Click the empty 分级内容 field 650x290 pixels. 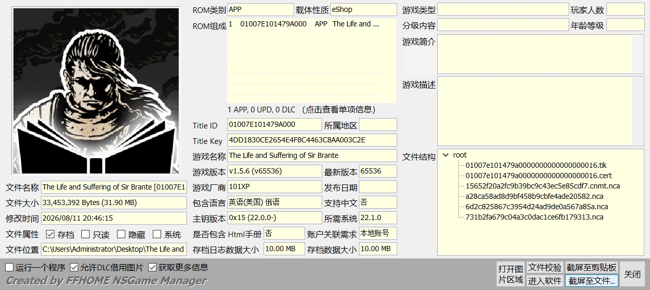[503, 25]
